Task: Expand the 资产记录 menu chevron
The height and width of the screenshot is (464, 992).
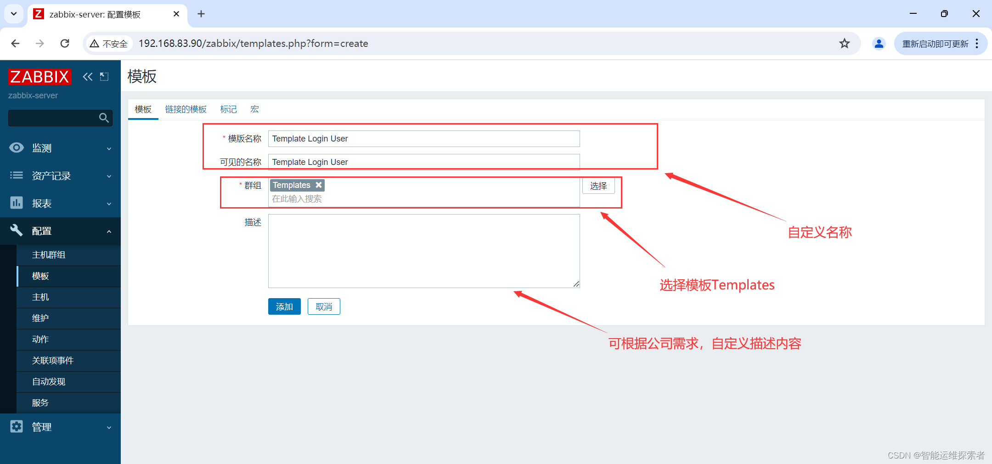Action: [109, 176]
